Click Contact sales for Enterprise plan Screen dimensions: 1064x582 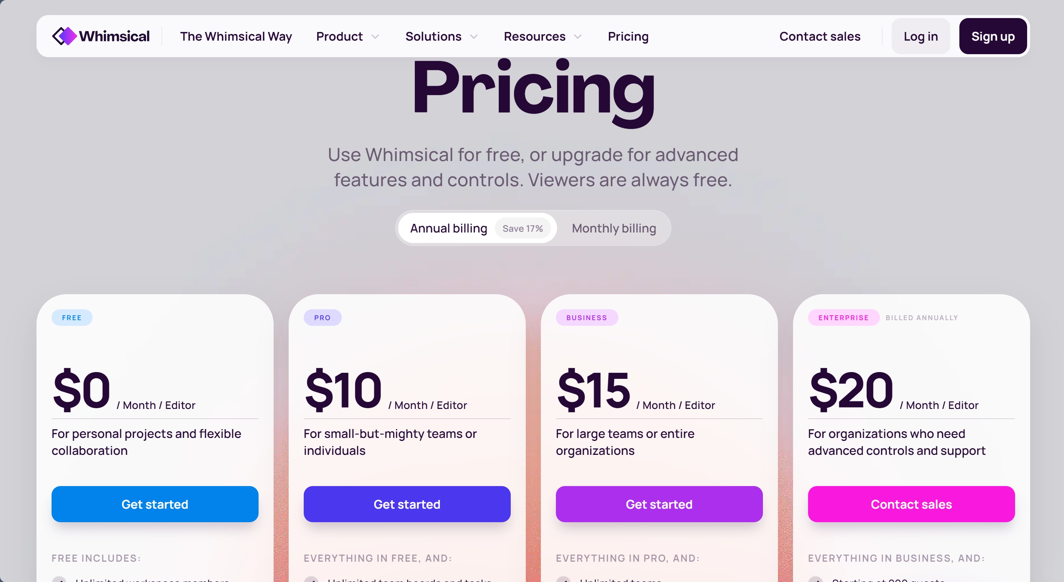pyautogui.click(x=911, y=504)
